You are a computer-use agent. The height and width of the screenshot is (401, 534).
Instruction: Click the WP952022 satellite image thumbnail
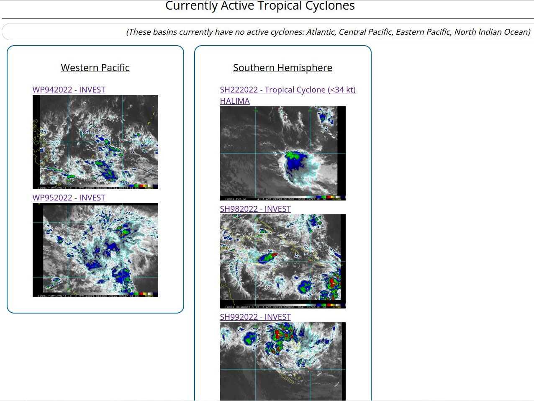tap(95, 249)
